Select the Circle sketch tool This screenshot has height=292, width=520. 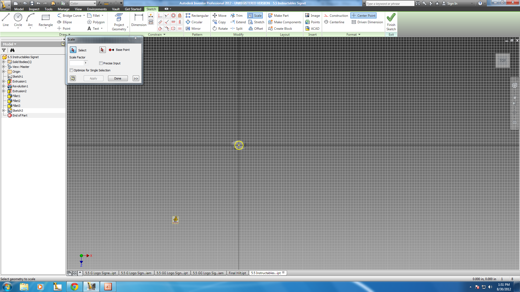click(18, 20)
